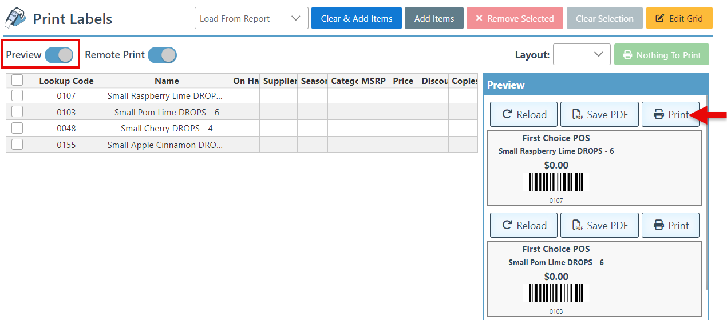
Task: Click the first Save PDF button
Action: 599,115
